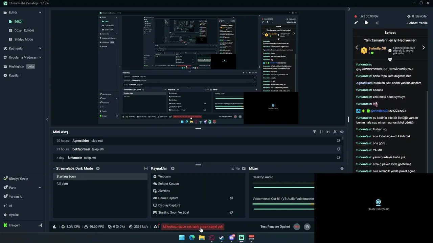Click the share stream icon
This screenshot has width=433, height=243.
coord(377,23)
